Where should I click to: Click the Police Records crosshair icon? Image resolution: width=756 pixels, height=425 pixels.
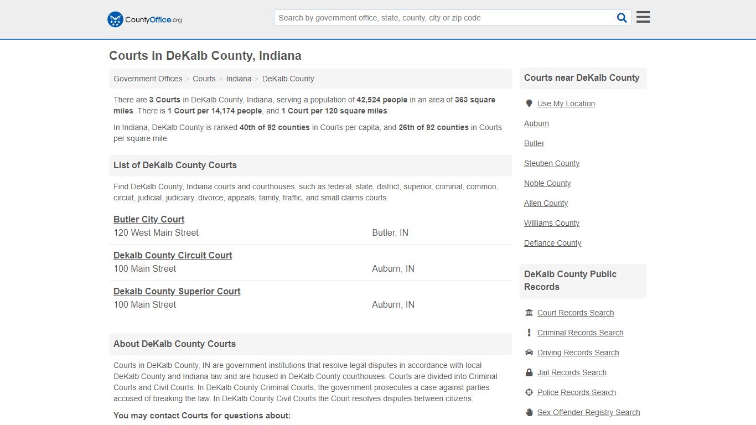[529, 392]
